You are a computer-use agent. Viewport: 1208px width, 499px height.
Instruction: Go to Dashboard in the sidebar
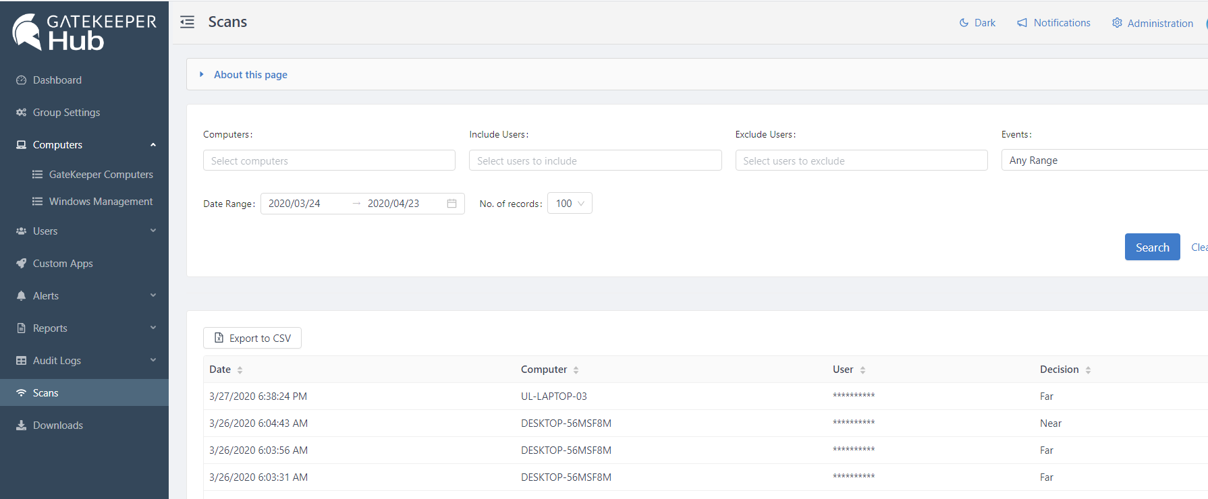(57, 80)
